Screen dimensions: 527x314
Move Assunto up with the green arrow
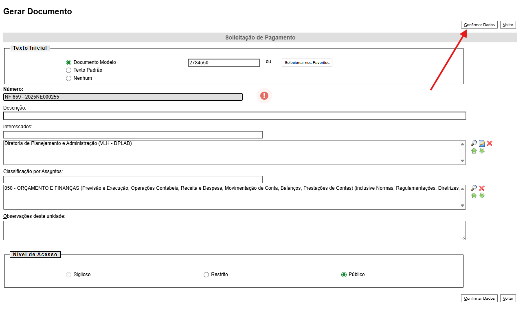tap(474, 195)
